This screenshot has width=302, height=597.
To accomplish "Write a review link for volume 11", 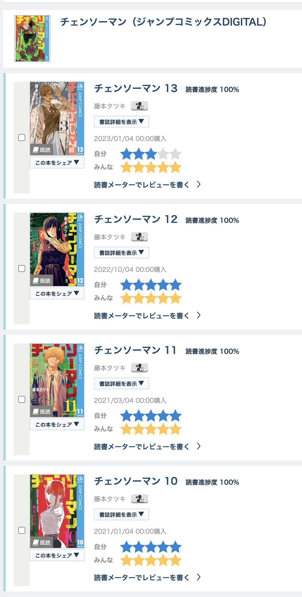I will click(x=147, y=447).
